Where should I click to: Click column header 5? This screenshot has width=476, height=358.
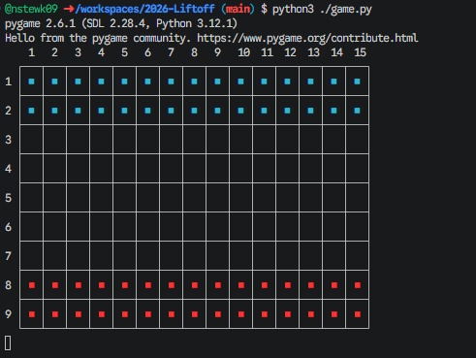(124, 52)
